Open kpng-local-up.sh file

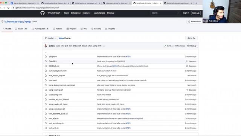pos(56,90)
